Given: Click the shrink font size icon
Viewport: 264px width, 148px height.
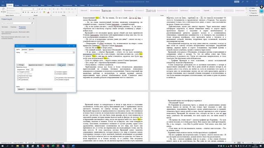Looking at the screenshot, I should (42, 9).
